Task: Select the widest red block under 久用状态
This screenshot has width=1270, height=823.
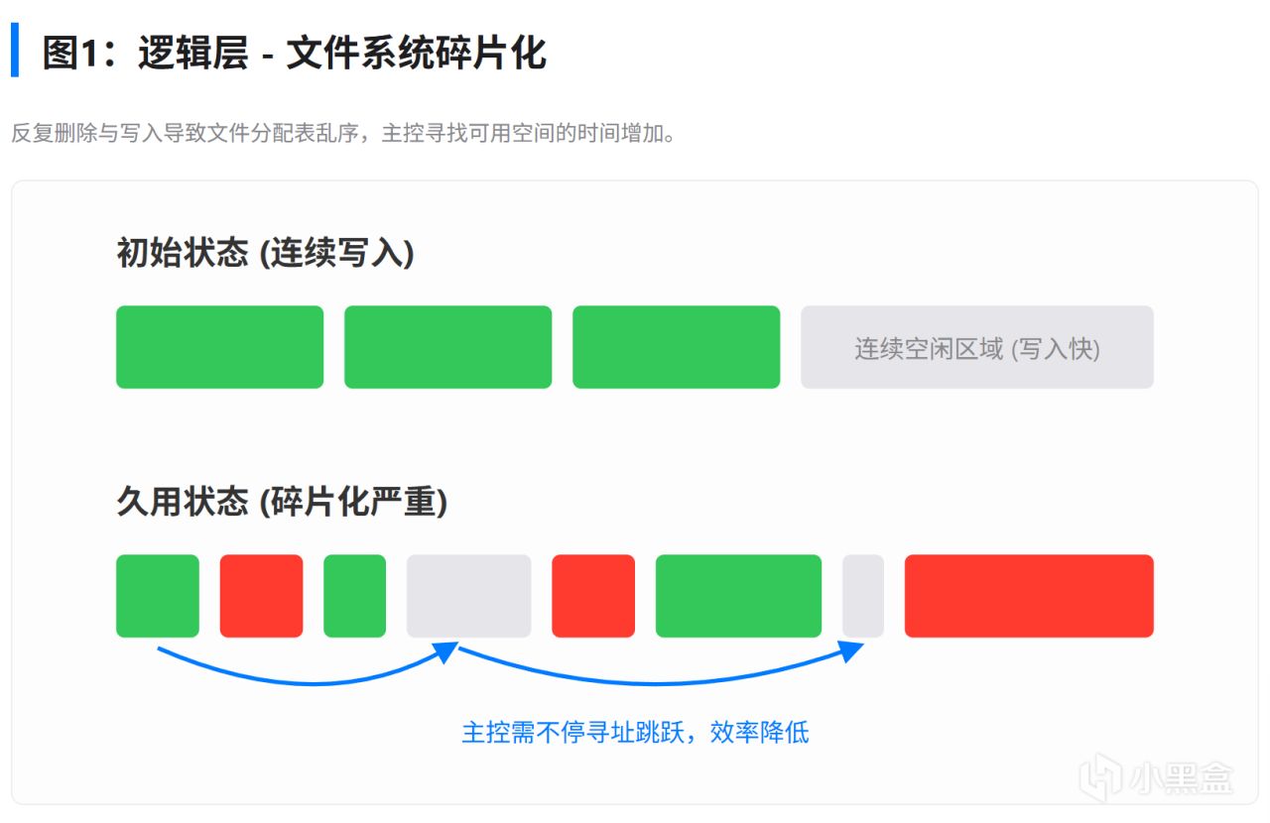Action: (1028, 596)
